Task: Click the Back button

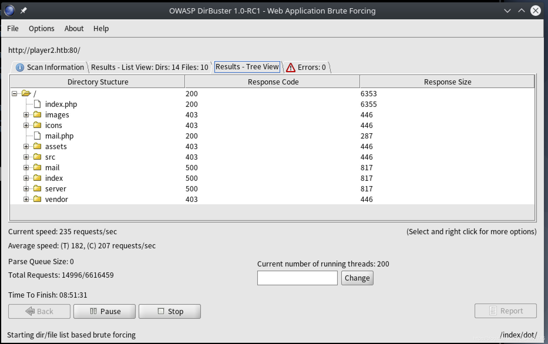Action: pos(39,311)
